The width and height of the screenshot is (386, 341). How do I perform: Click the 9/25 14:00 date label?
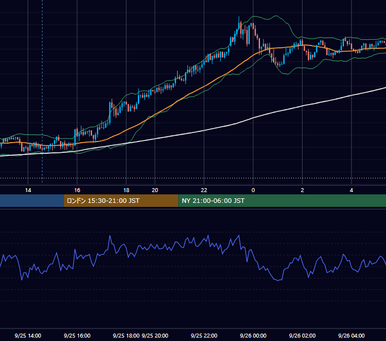[x=28, y=335]
